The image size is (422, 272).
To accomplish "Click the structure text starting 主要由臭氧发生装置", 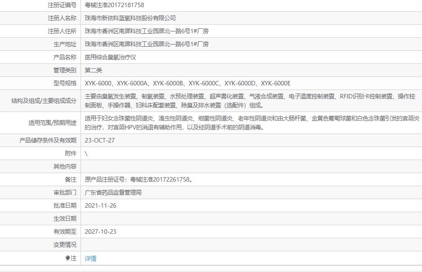I will click(250, 101).
